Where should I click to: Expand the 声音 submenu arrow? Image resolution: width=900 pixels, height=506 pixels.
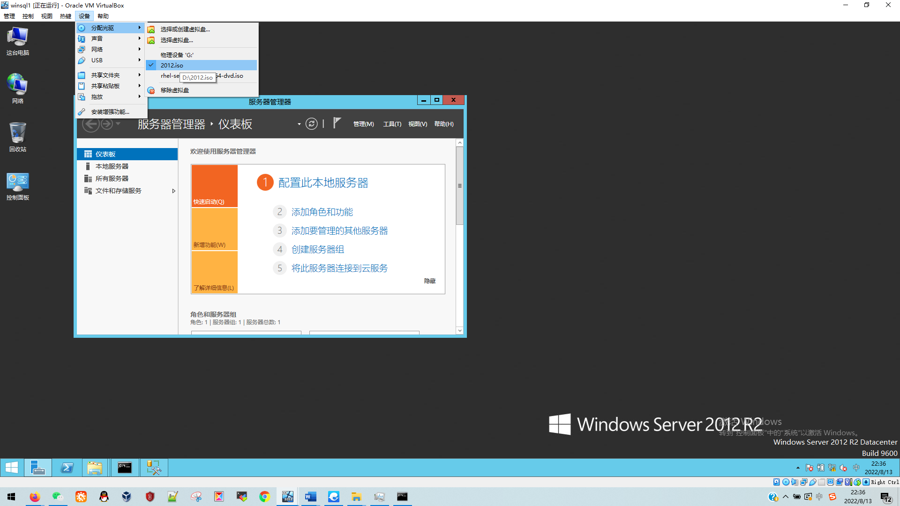tap(140, 38)
